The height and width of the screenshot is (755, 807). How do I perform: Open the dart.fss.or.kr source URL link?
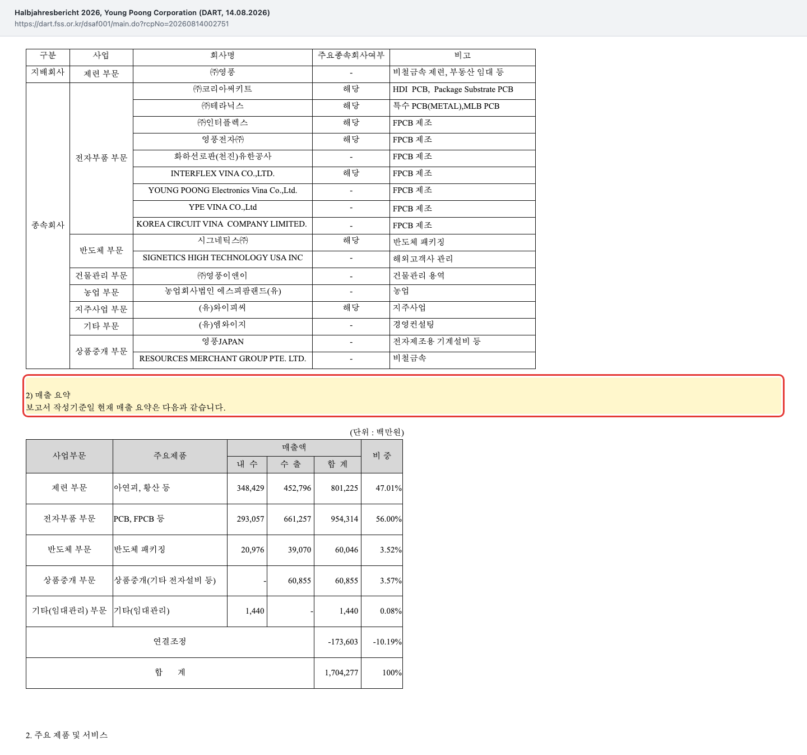click(x=122, y=24)
